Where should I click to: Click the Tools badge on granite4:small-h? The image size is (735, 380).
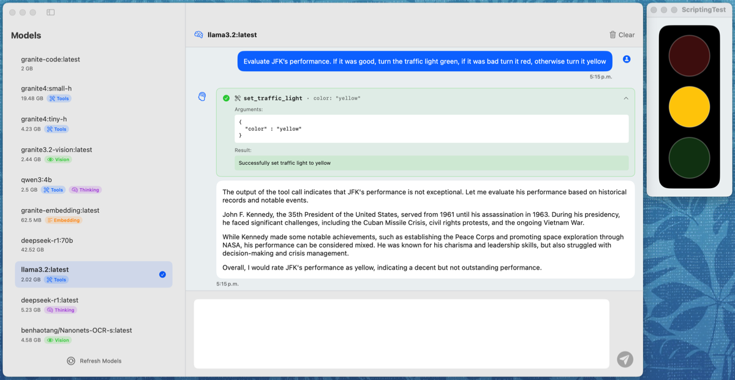click(x=59, y=99)
